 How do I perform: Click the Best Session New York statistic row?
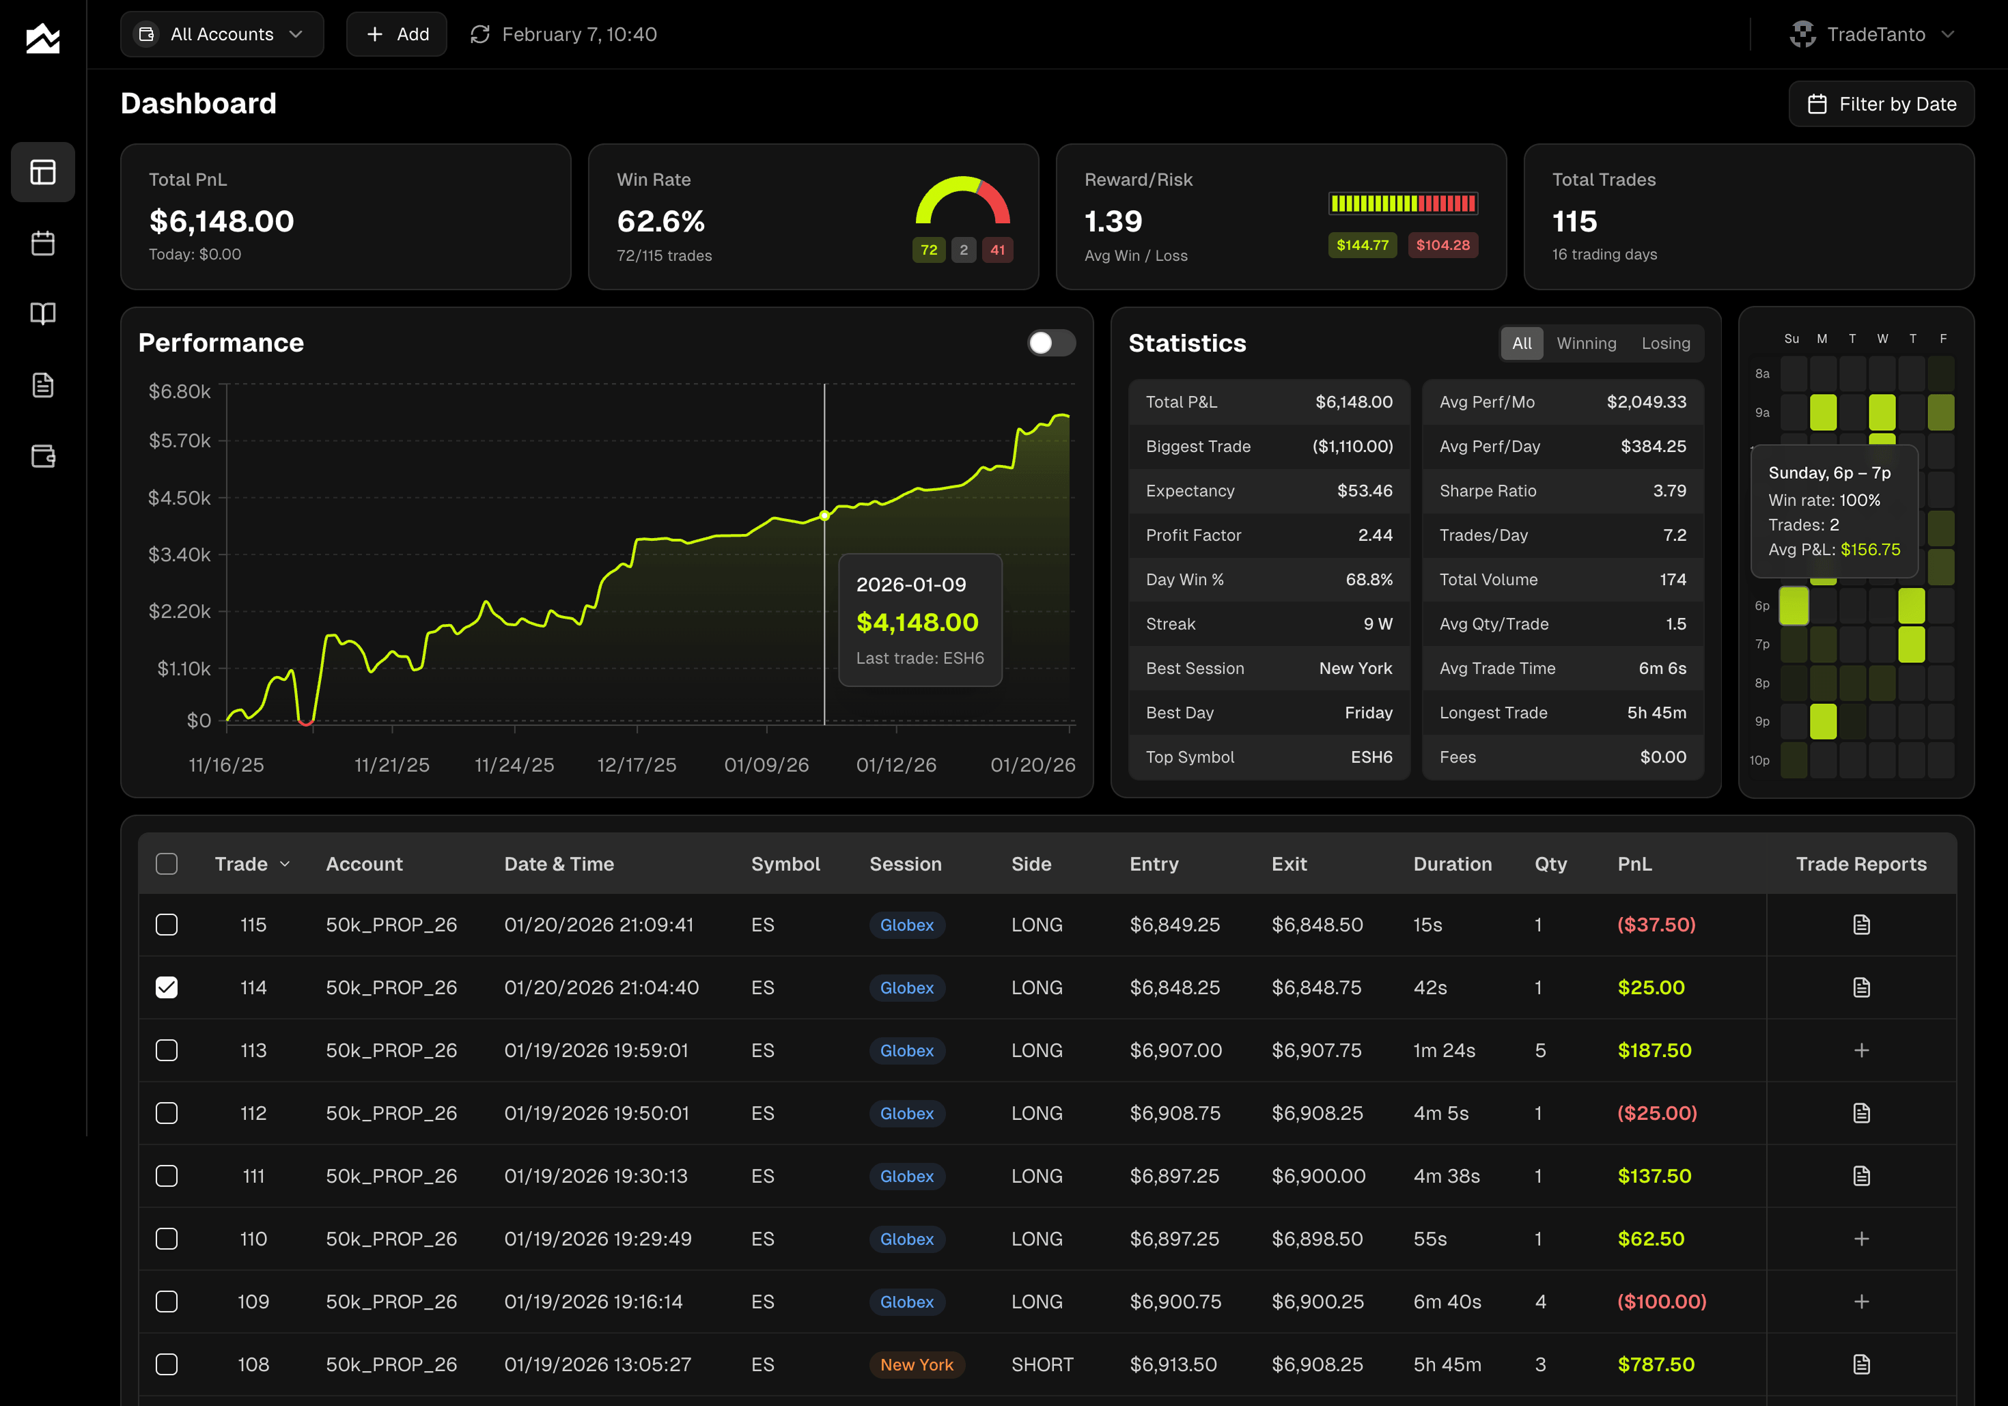pyautogui.click(x=1269, y=668)
